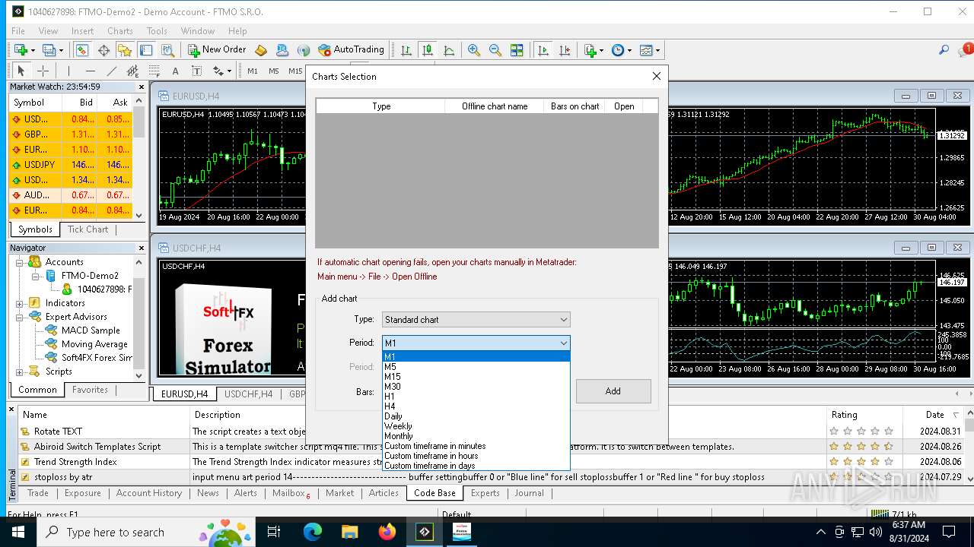Open the Strategy Tester icon
This screenshot has width=974, height=547.
168,50
